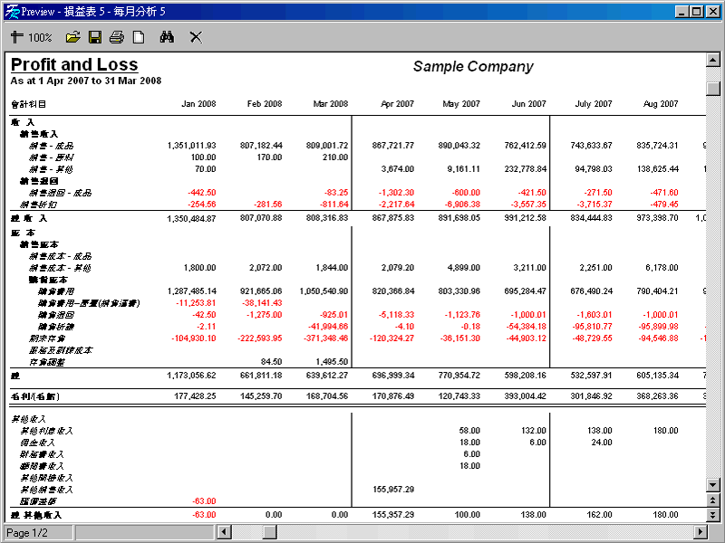Viewport: 725px width, 543px height.
Task: Select the Jan 2008 column header
Action: (x=198, y=104)
